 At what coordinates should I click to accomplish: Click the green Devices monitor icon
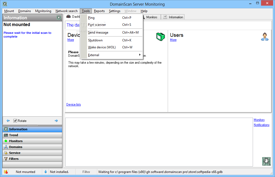click(x=161, y=37)
